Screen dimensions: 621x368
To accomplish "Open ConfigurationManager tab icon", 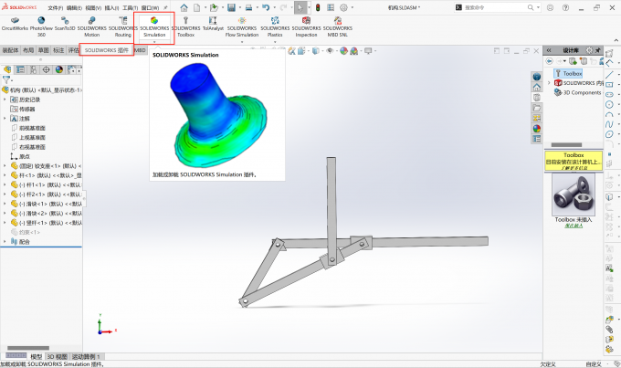I will 33,69.
